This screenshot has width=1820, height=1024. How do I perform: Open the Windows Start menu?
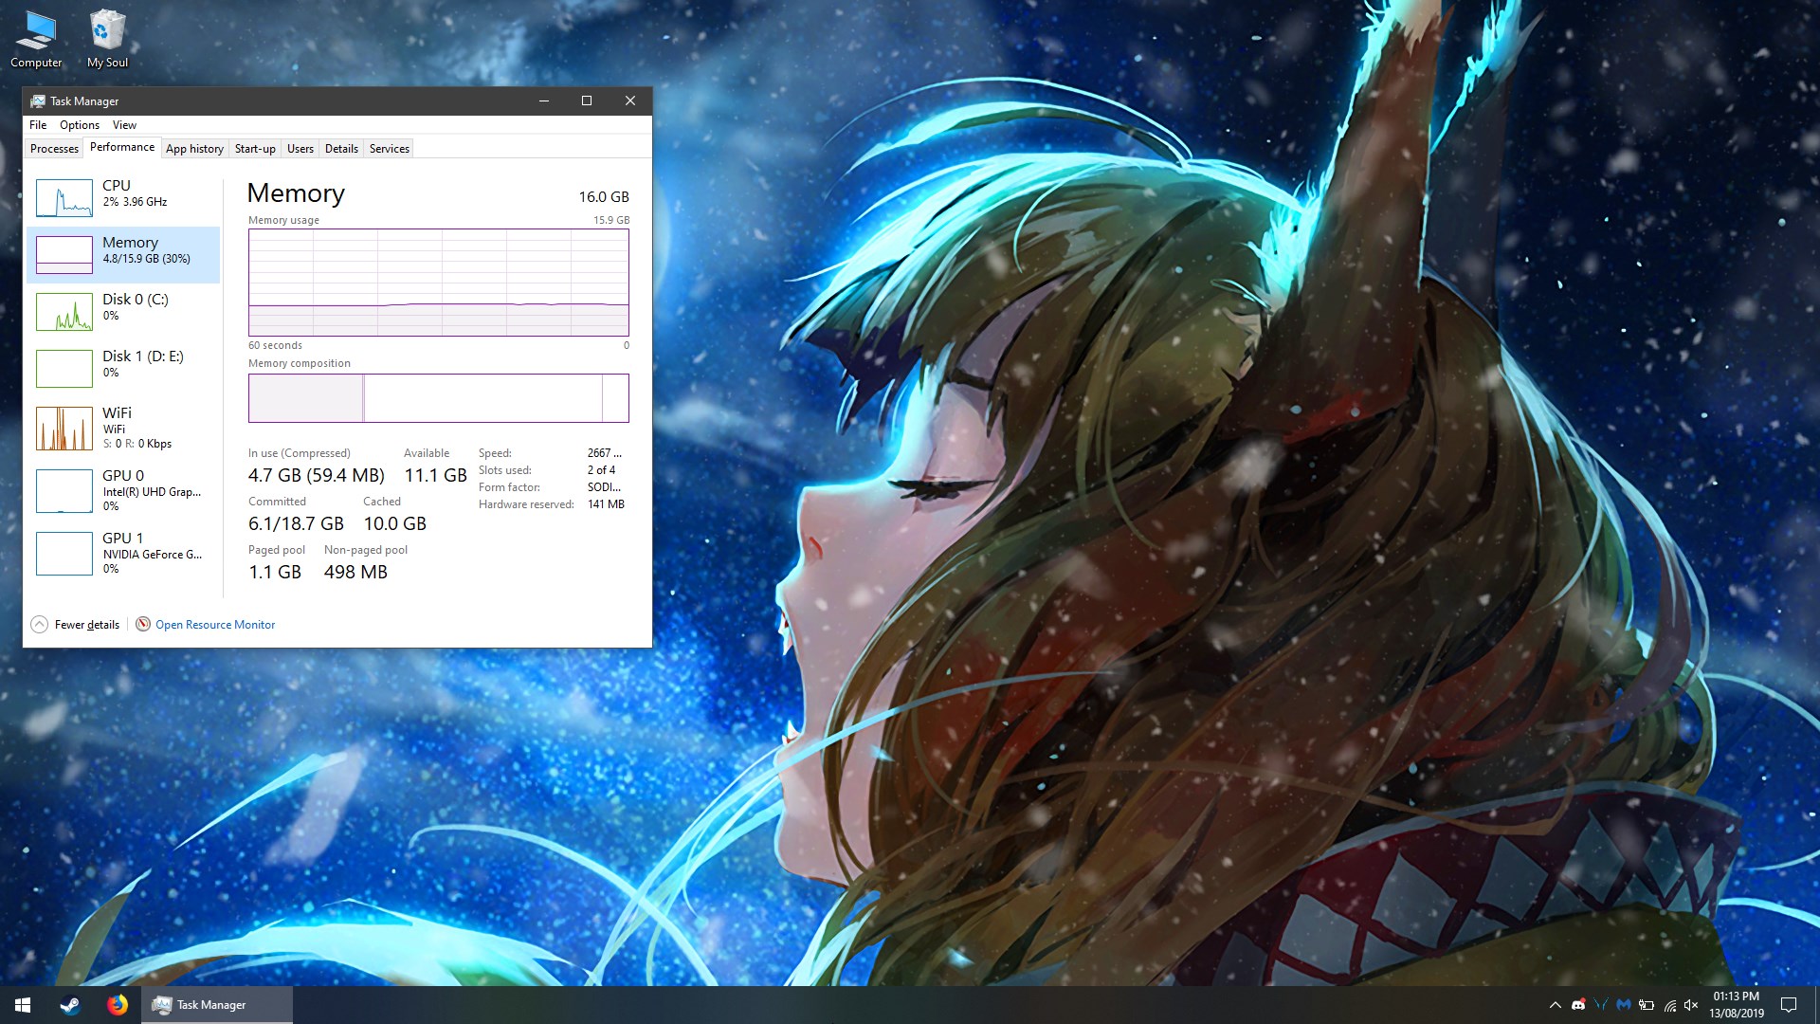pyautogui.click(x=23, y=1005)
